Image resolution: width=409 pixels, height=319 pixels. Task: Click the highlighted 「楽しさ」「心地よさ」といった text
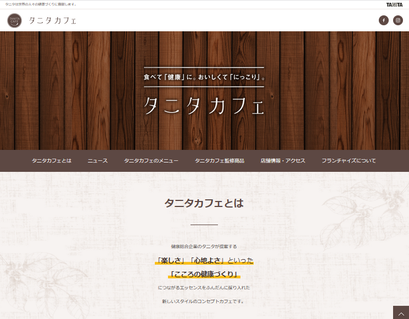point(204,260)
